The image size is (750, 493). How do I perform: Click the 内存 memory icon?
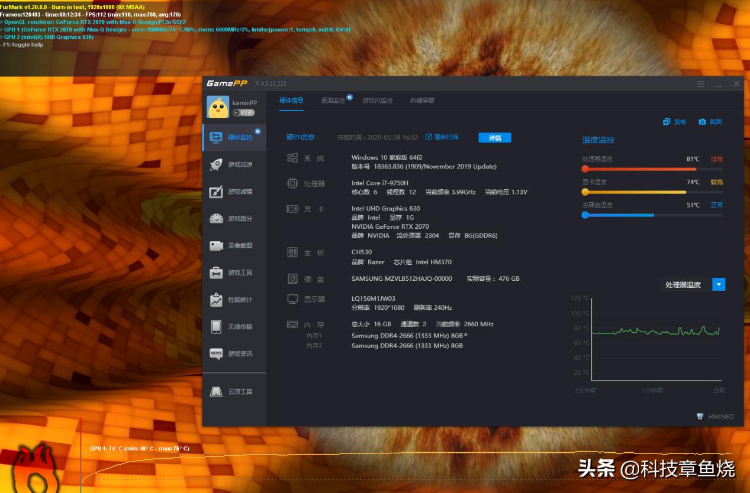tap(292, 325)
